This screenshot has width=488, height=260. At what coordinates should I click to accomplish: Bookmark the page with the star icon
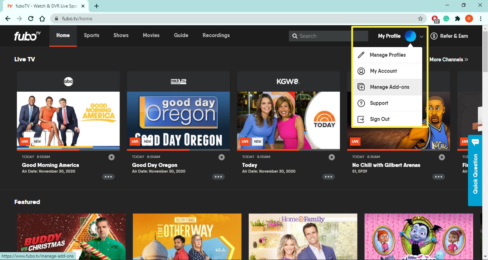[x=420, y=19]
